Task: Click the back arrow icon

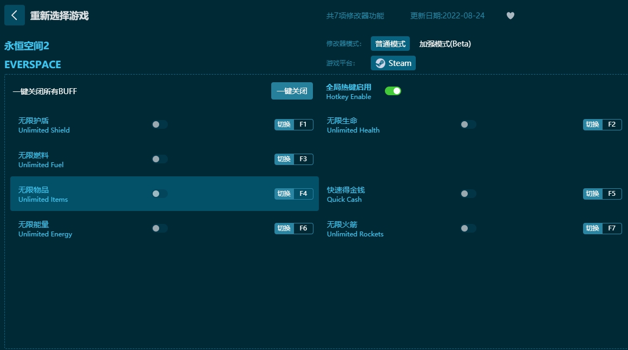Action: 15,15
